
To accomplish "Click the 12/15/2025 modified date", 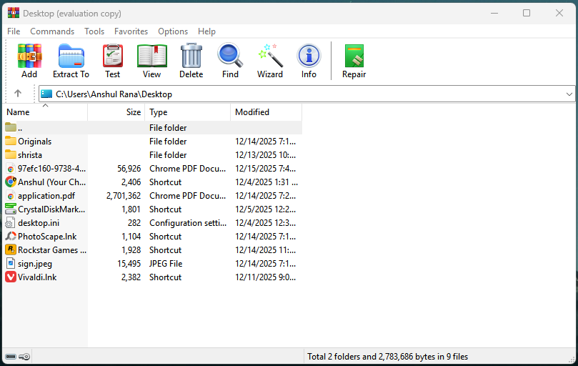I will tap(265, 169).
